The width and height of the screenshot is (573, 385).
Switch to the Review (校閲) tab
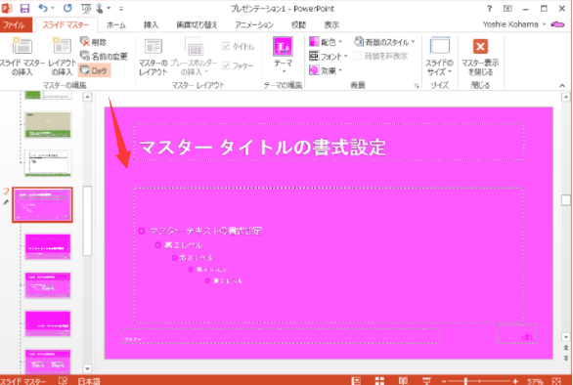point(298,24)
